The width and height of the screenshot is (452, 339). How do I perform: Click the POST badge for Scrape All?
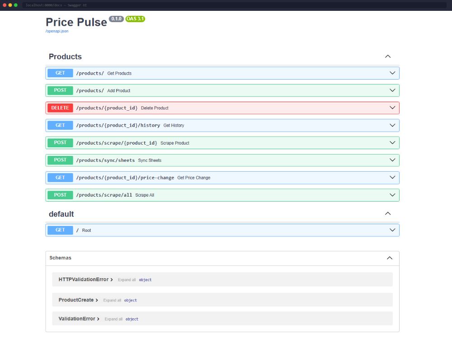click(60, 195)
